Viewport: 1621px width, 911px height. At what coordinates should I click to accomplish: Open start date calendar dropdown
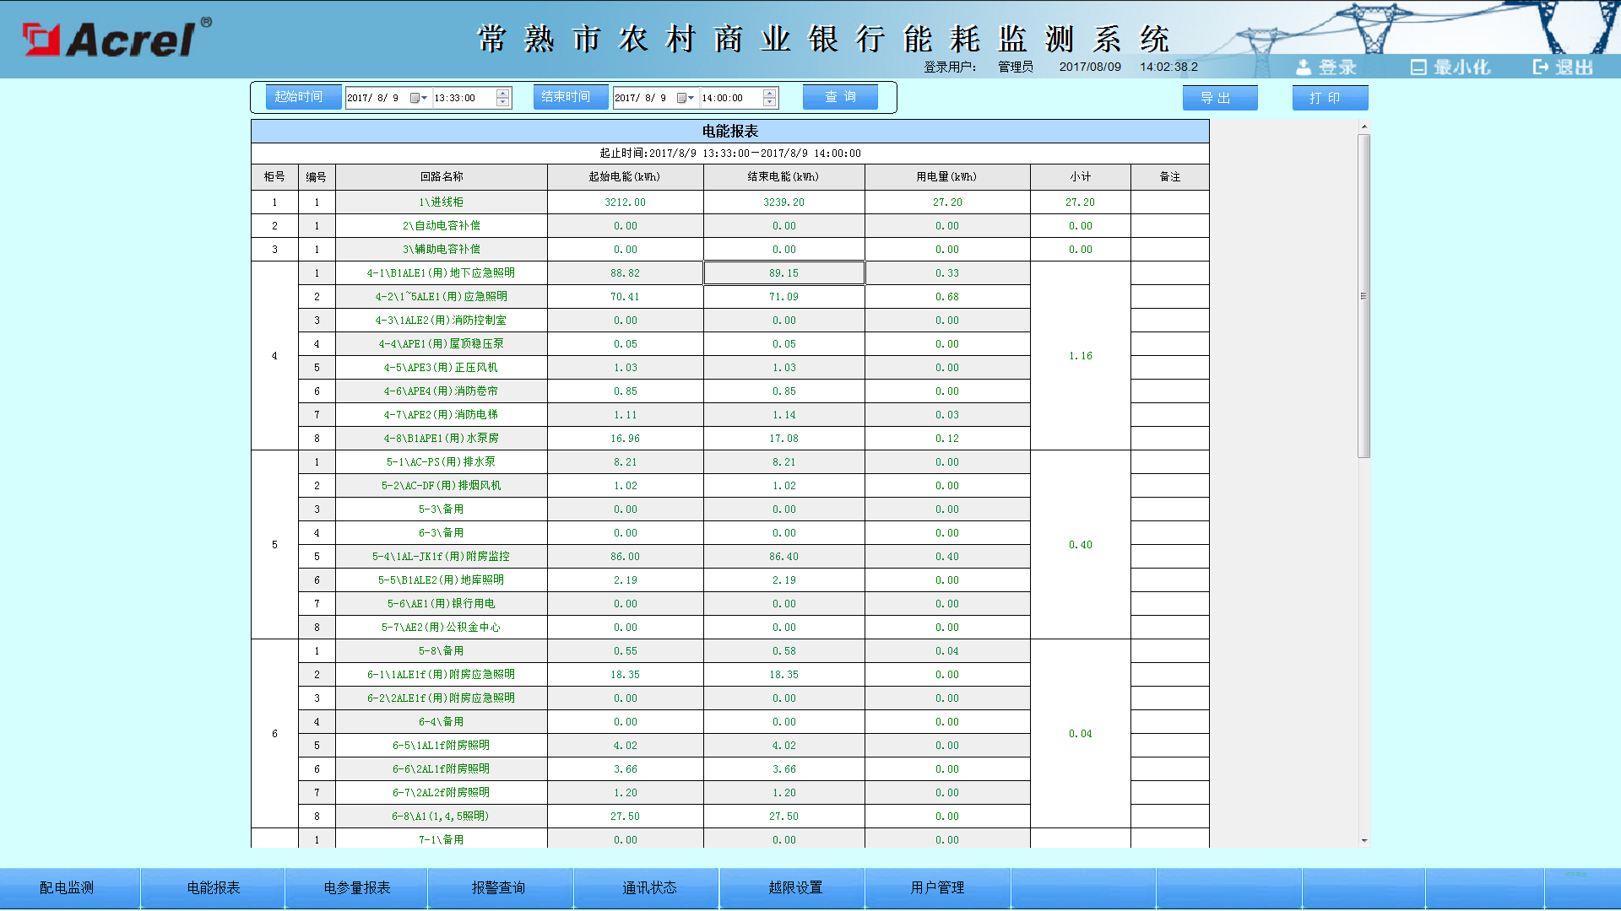(x=418, y=98)
